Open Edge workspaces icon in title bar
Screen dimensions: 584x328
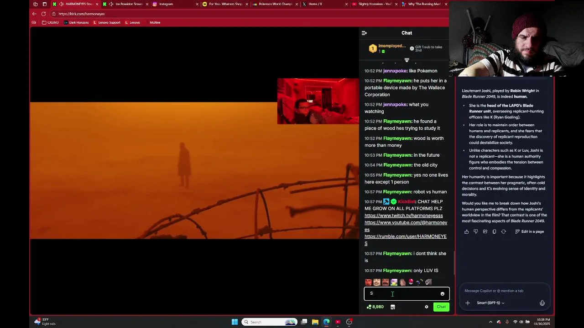(36, 4)
